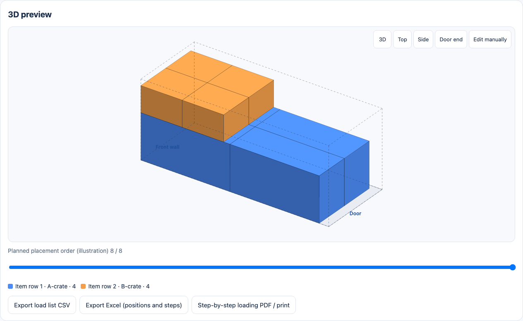This screenshot has height=321, width=523.
Task: Click the placement order slider track
Action: [x=261, y=267]
